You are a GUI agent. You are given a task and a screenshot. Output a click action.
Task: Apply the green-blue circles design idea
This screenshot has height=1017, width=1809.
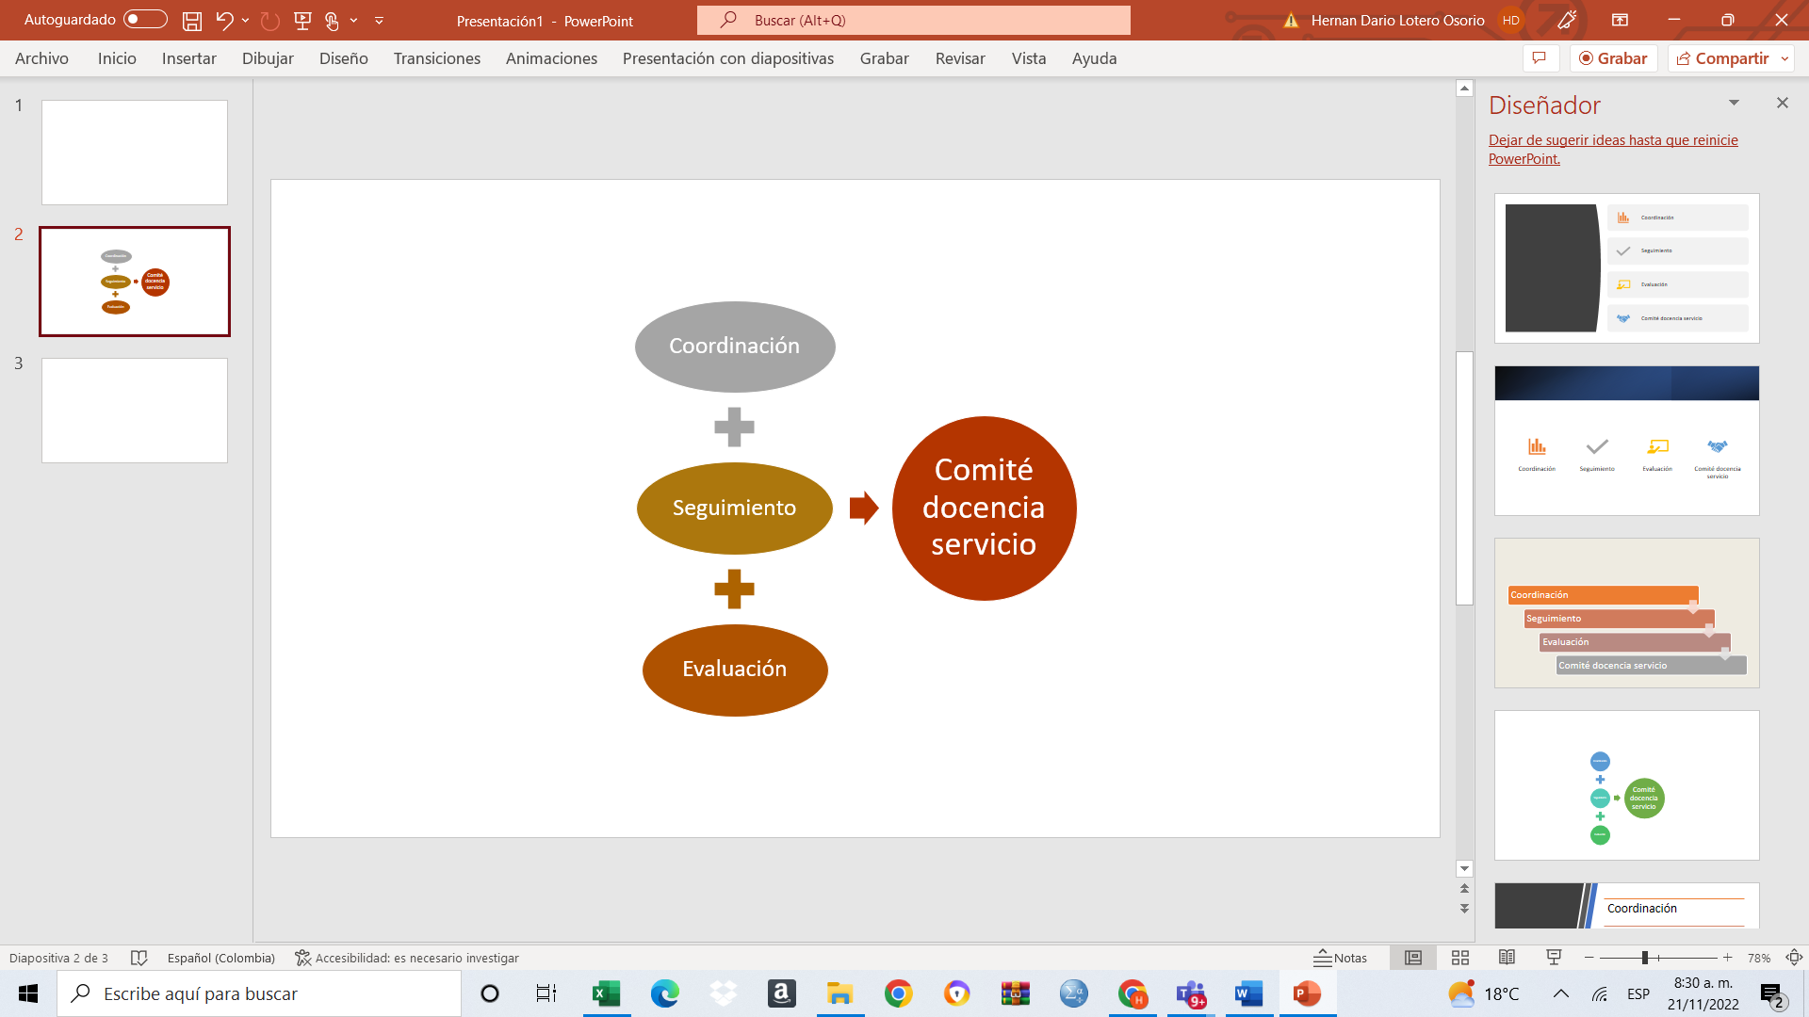[1627, 785]
